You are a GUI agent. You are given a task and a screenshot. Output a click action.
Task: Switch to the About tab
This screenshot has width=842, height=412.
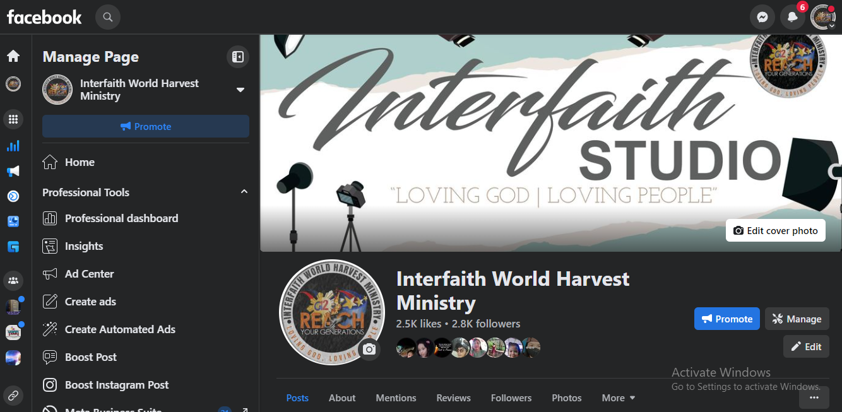342,397
